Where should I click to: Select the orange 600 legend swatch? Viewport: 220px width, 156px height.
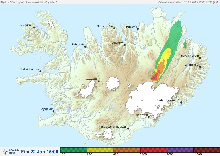[127, 150]
